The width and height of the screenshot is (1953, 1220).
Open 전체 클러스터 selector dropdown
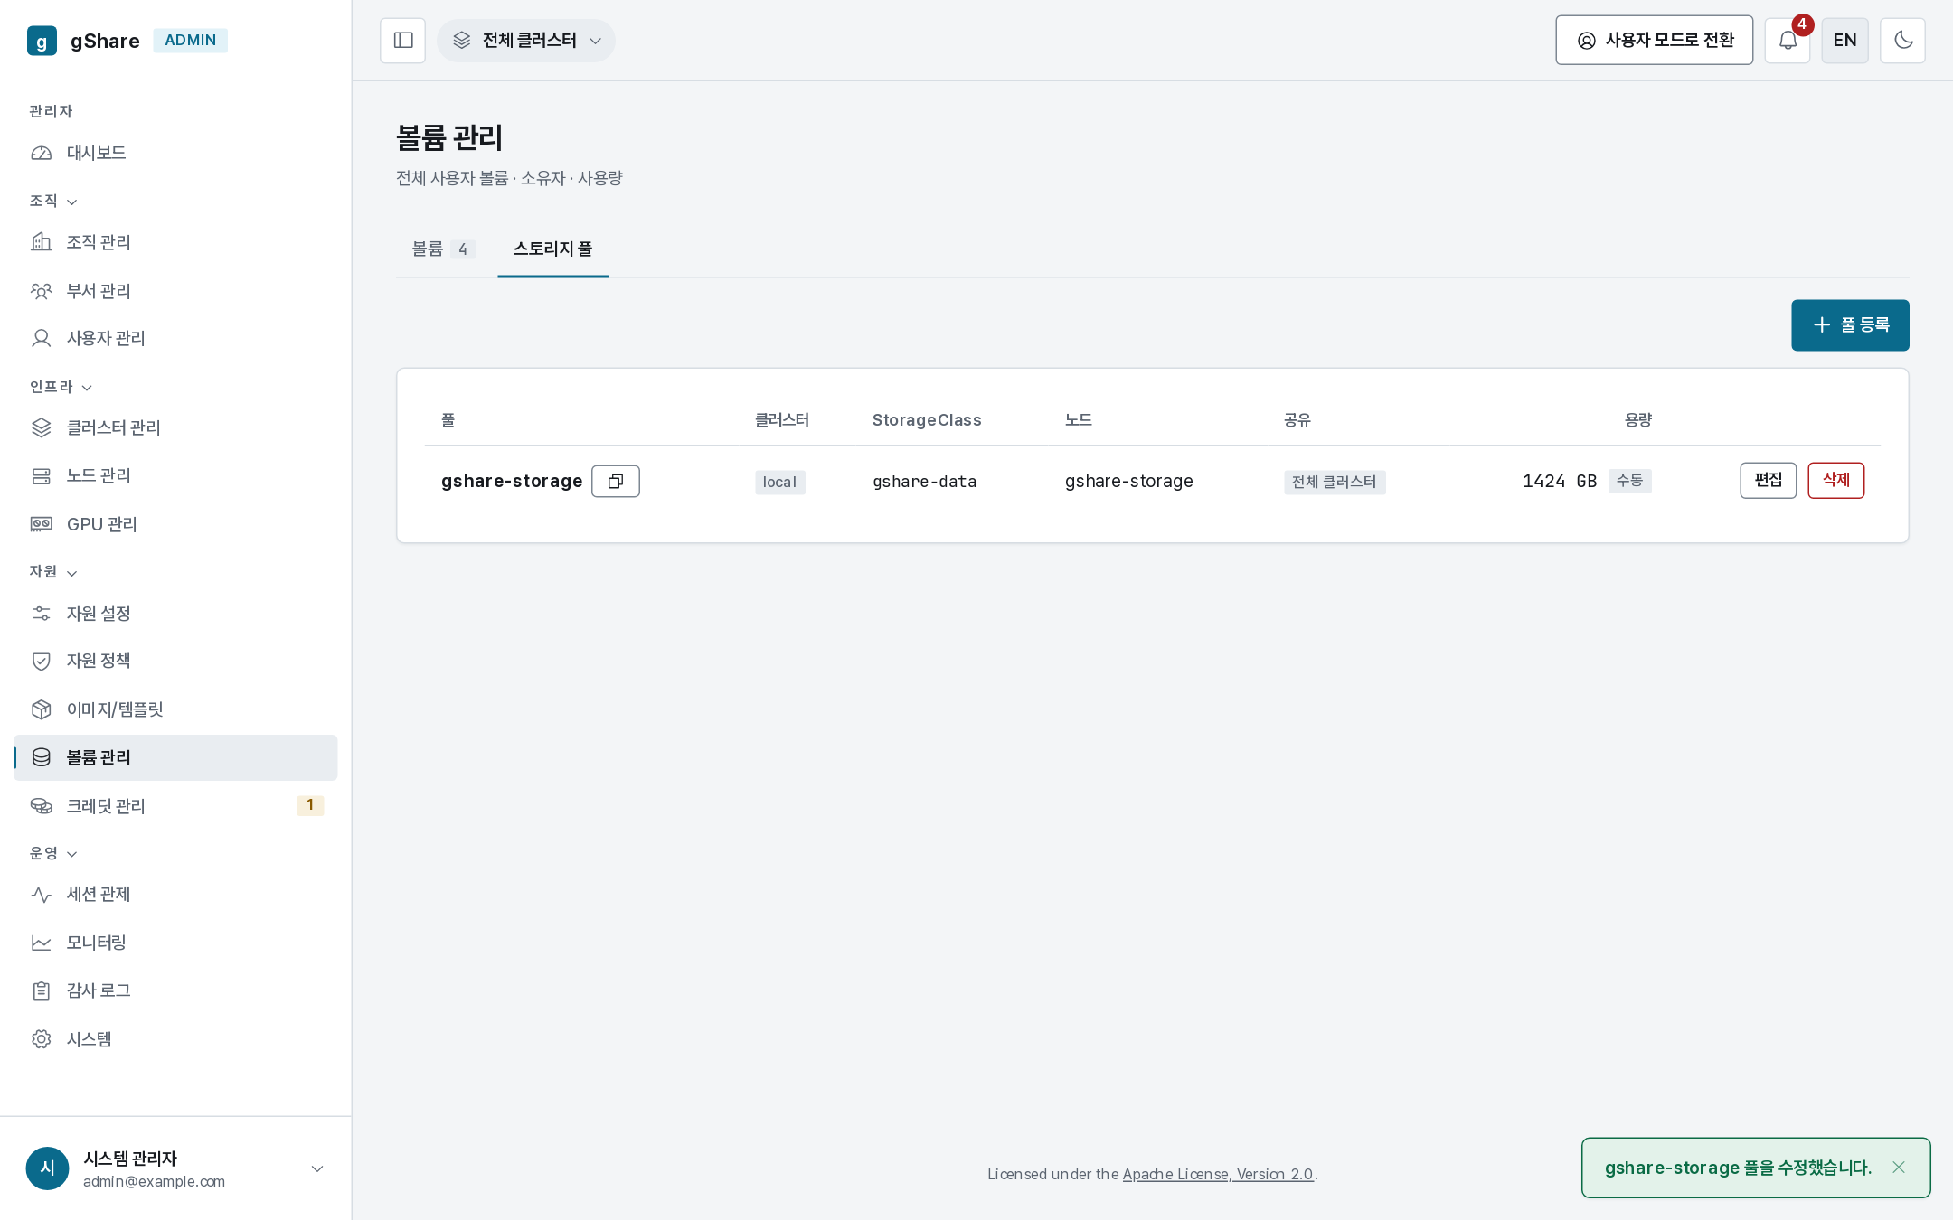pos(526,41)
